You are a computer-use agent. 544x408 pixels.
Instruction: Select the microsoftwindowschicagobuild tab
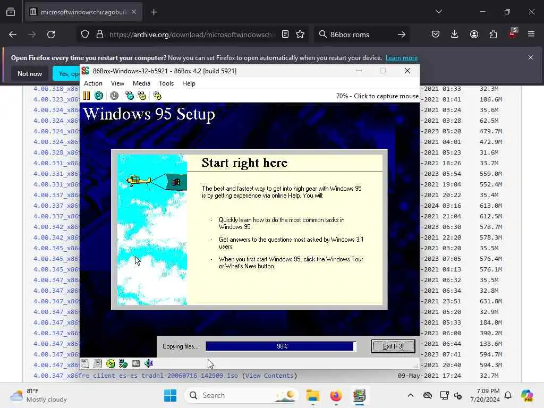coord(83,12)
